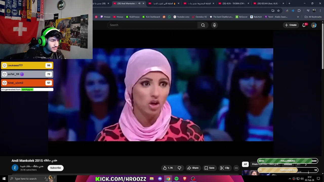The image size is (324, 182).
Task: Open the taskbar clock and date
Action: (310, 179)
